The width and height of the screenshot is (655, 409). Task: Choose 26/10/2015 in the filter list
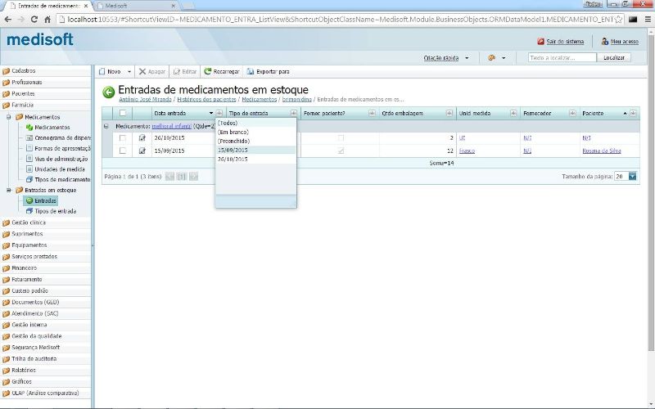pyautogui.click(x=255, y=159)
